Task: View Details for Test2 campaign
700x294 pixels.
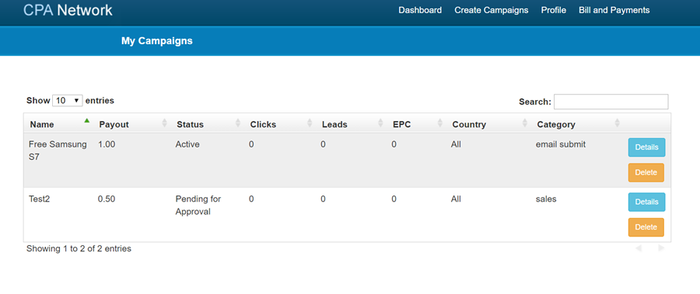Action: coord(646,202)
